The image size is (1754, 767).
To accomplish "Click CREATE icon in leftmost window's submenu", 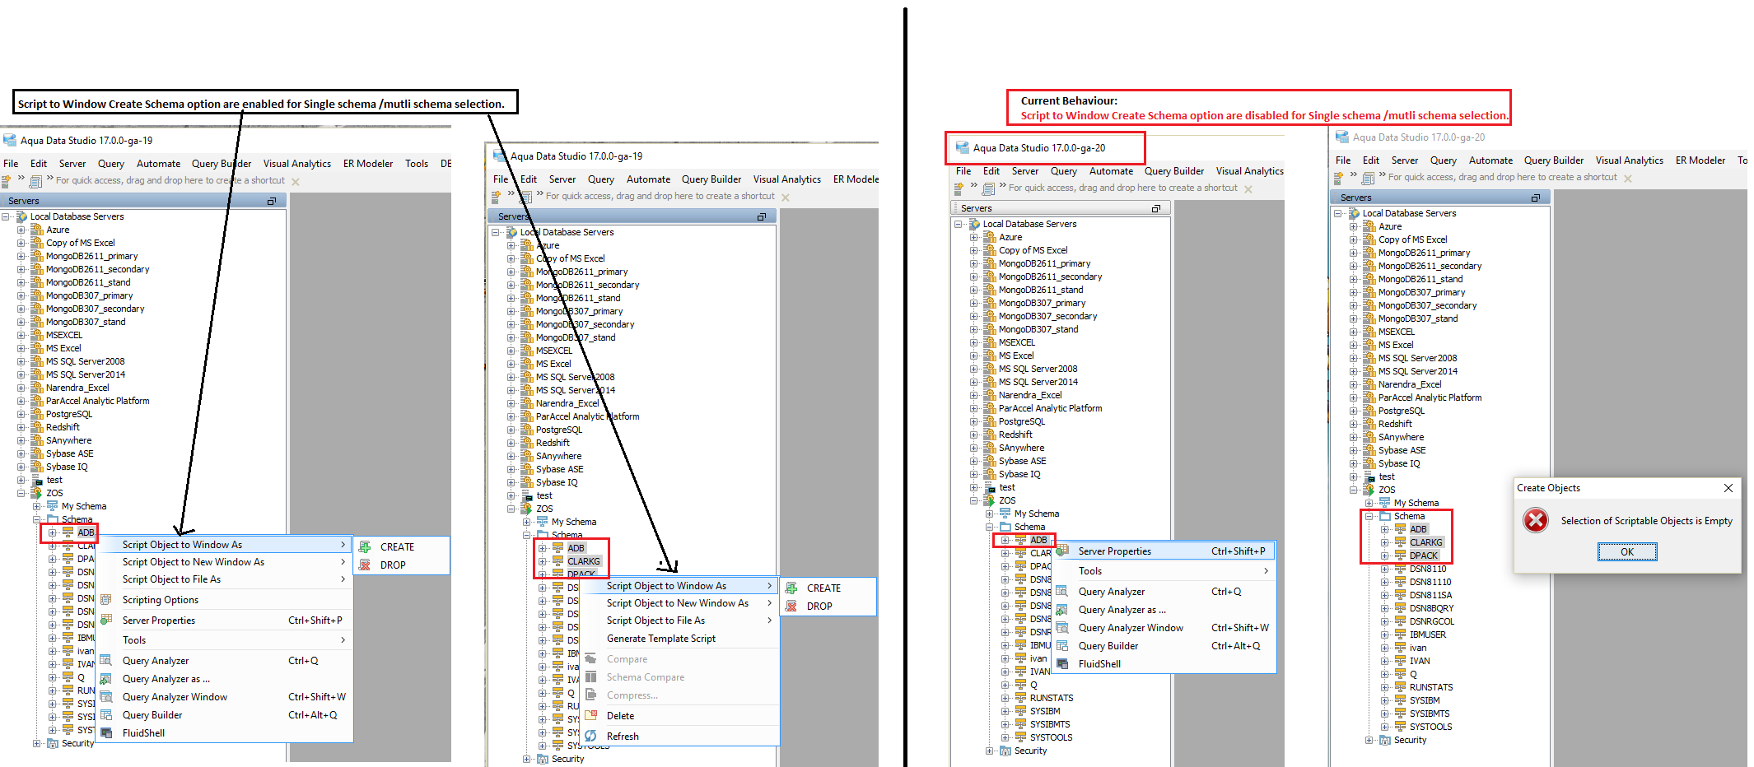I will click(365, 546).
